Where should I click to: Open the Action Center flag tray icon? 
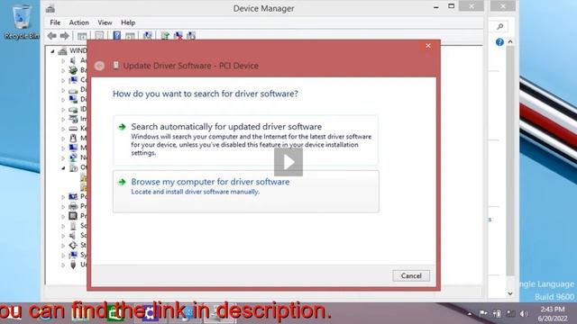[483, 313]
